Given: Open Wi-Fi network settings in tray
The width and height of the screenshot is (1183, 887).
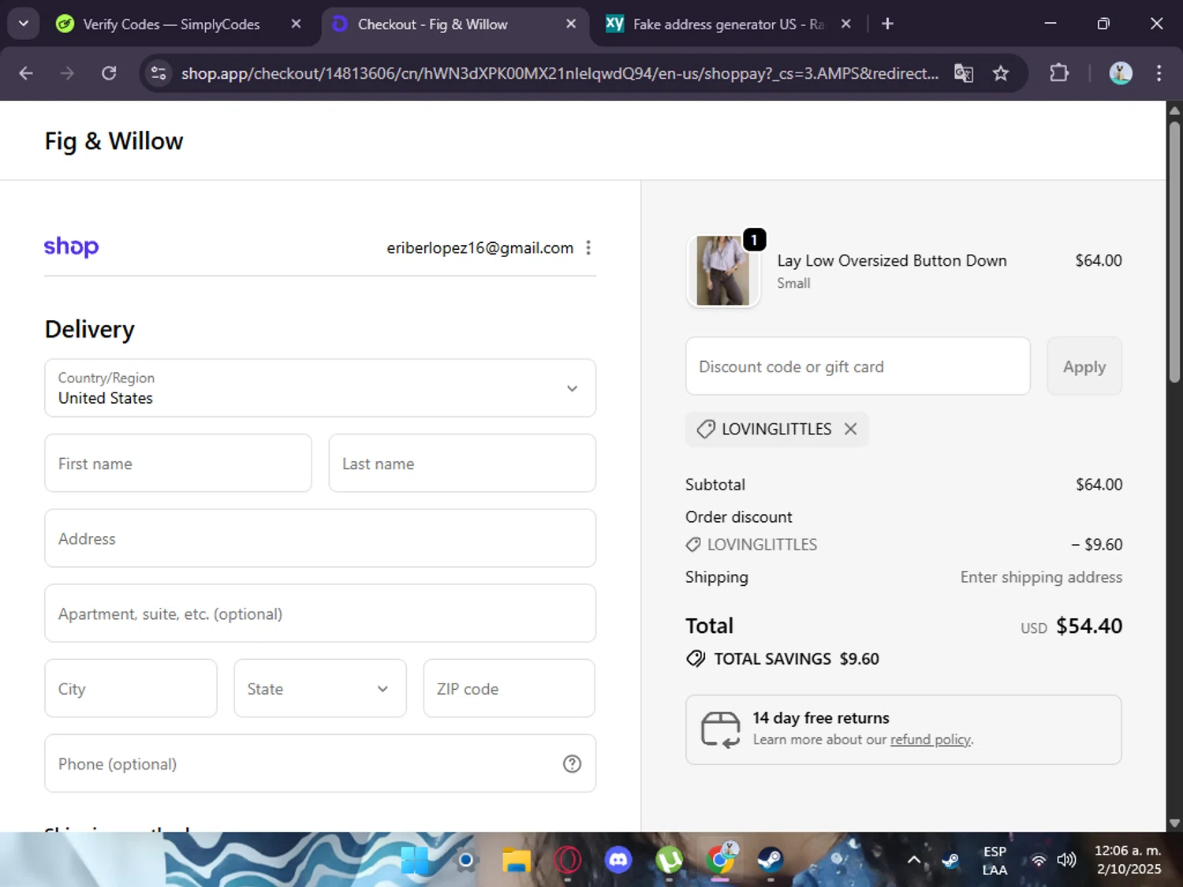Looking at the screenshot, I should 1039,860.
